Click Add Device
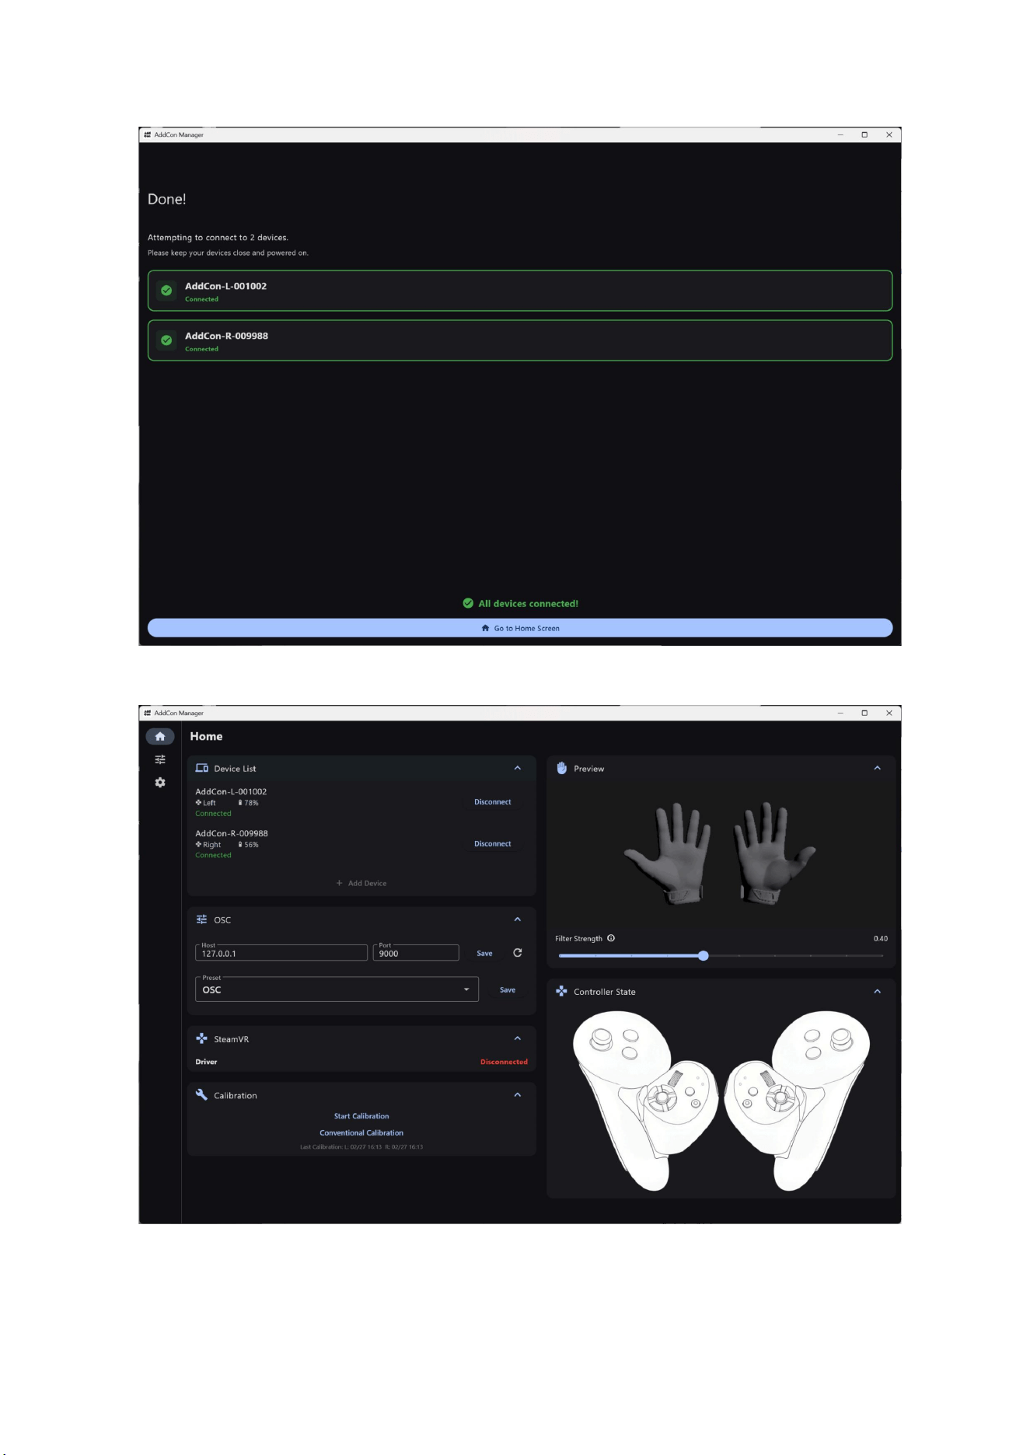This screenshot has height=1455, width=1030. (x=361, y=883)
